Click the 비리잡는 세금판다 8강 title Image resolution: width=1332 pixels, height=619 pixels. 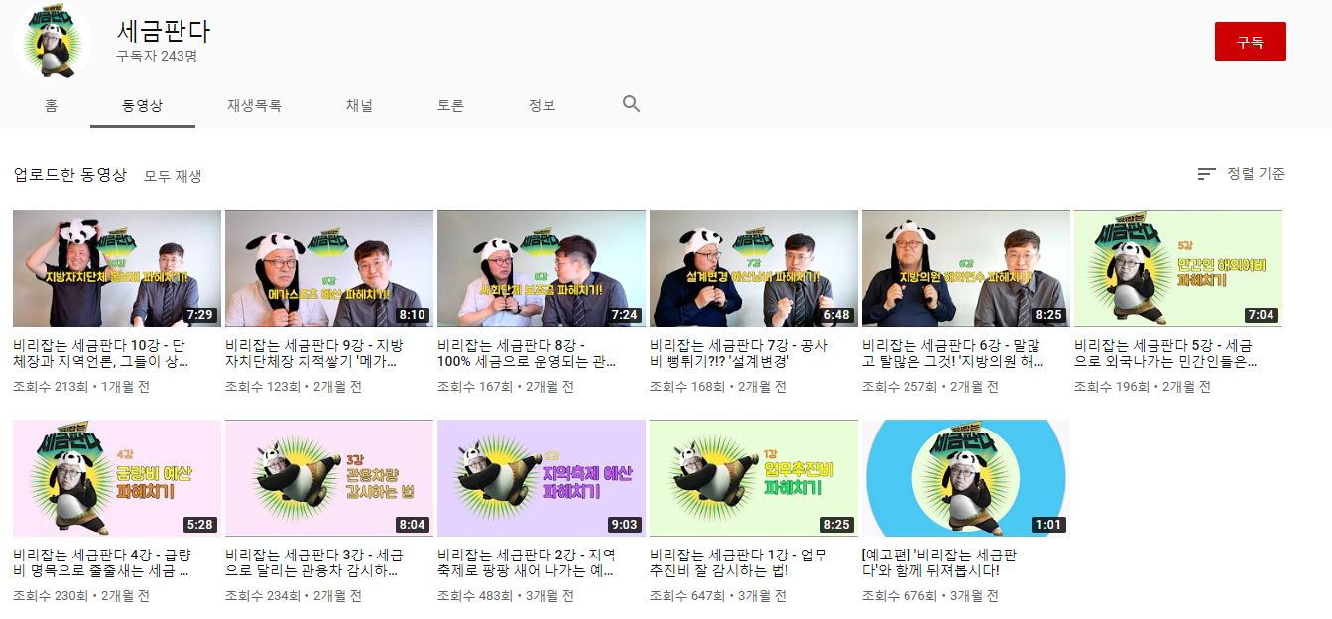[x=527, y=354]
